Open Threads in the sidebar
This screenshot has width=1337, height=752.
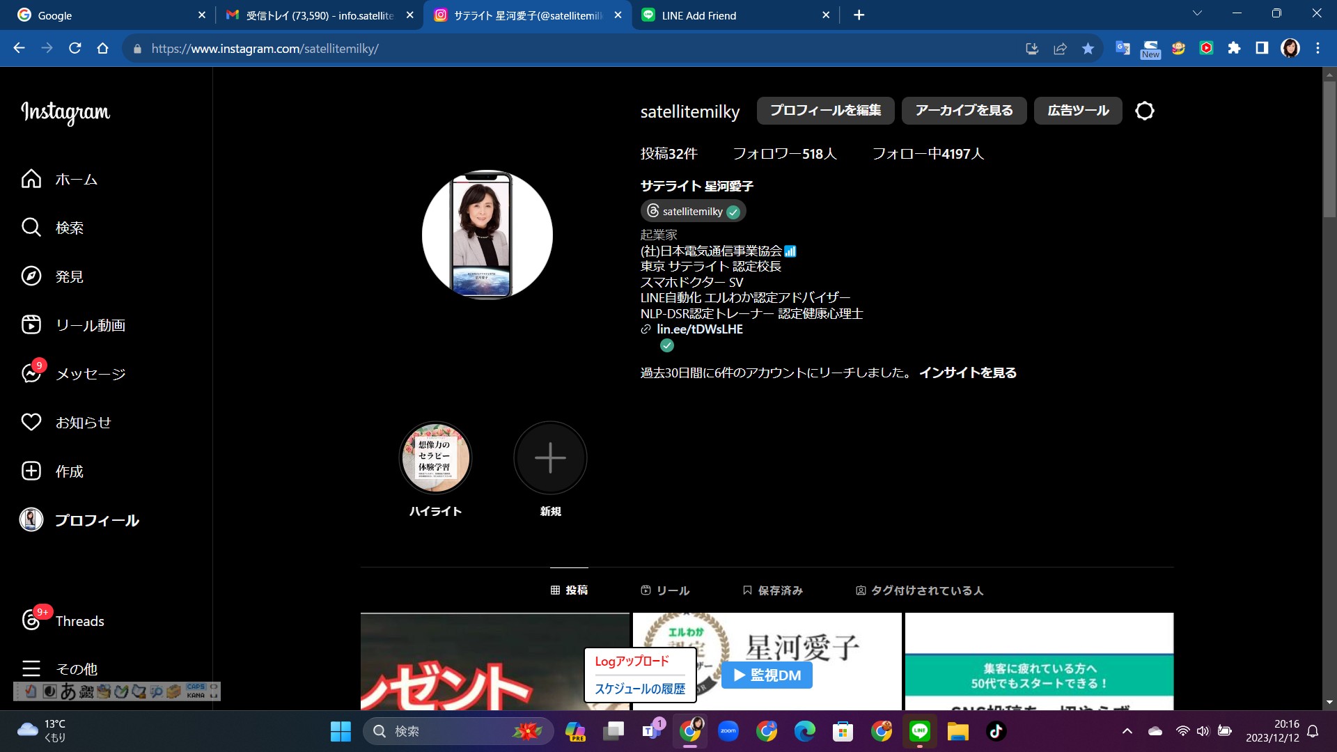coord(63,620)
